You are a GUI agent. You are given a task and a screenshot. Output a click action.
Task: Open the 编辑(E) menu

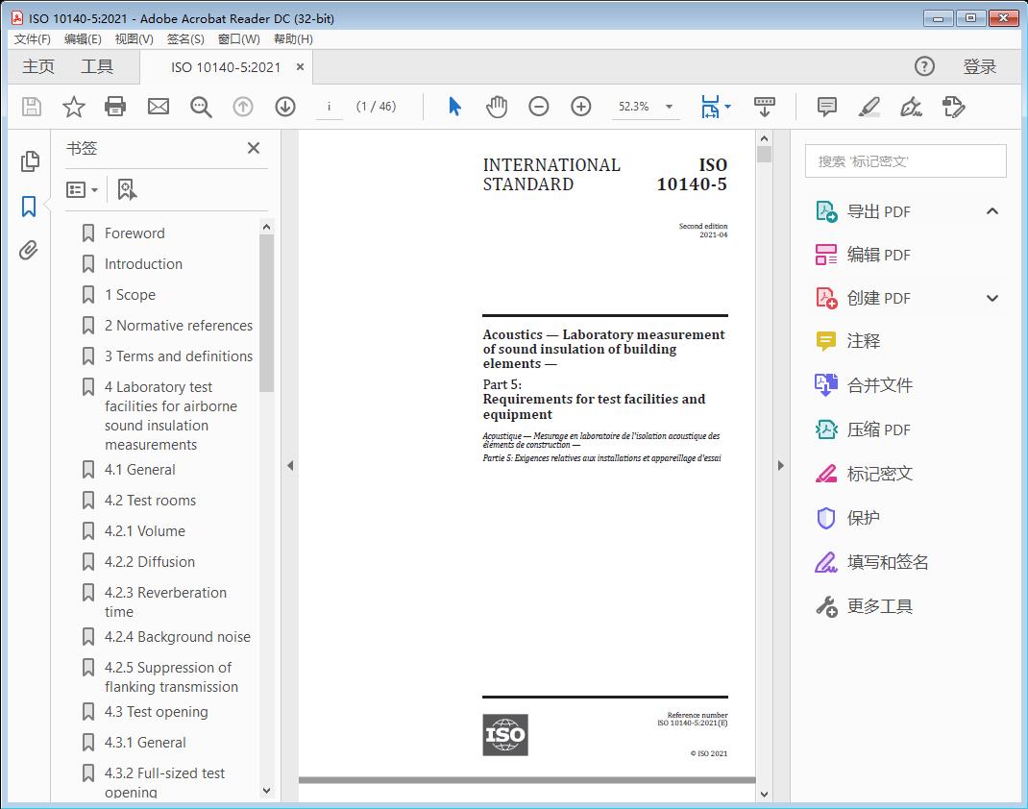83,38
